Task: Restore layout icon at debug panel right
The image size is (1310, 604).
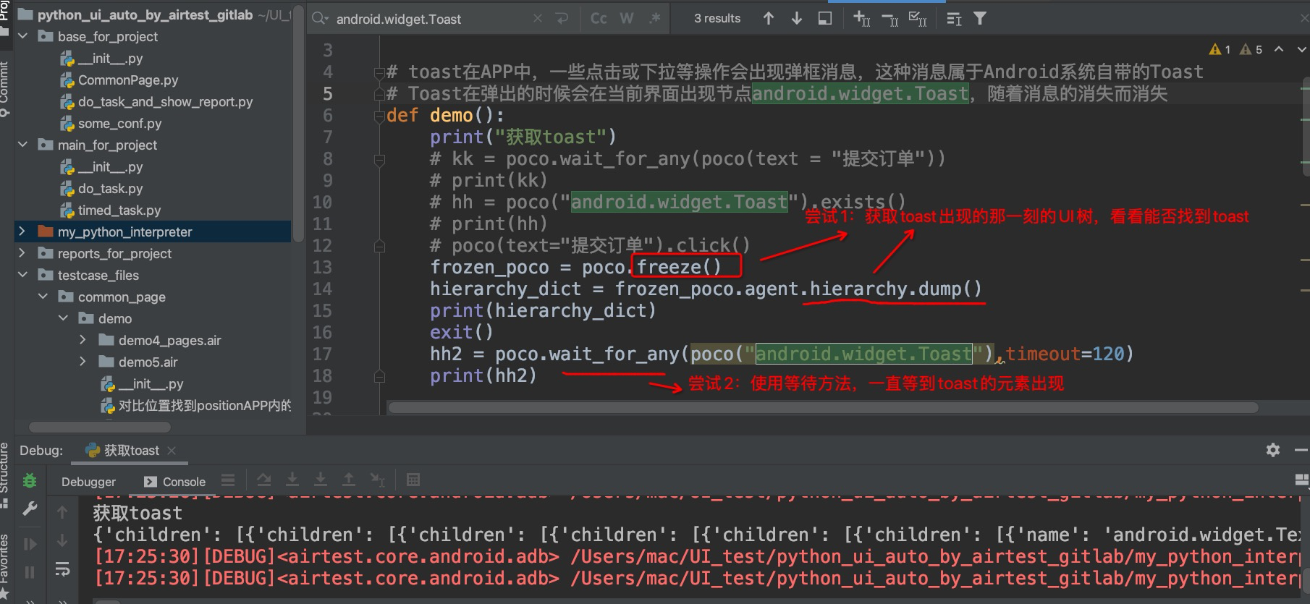Action: pos(1301,480)
